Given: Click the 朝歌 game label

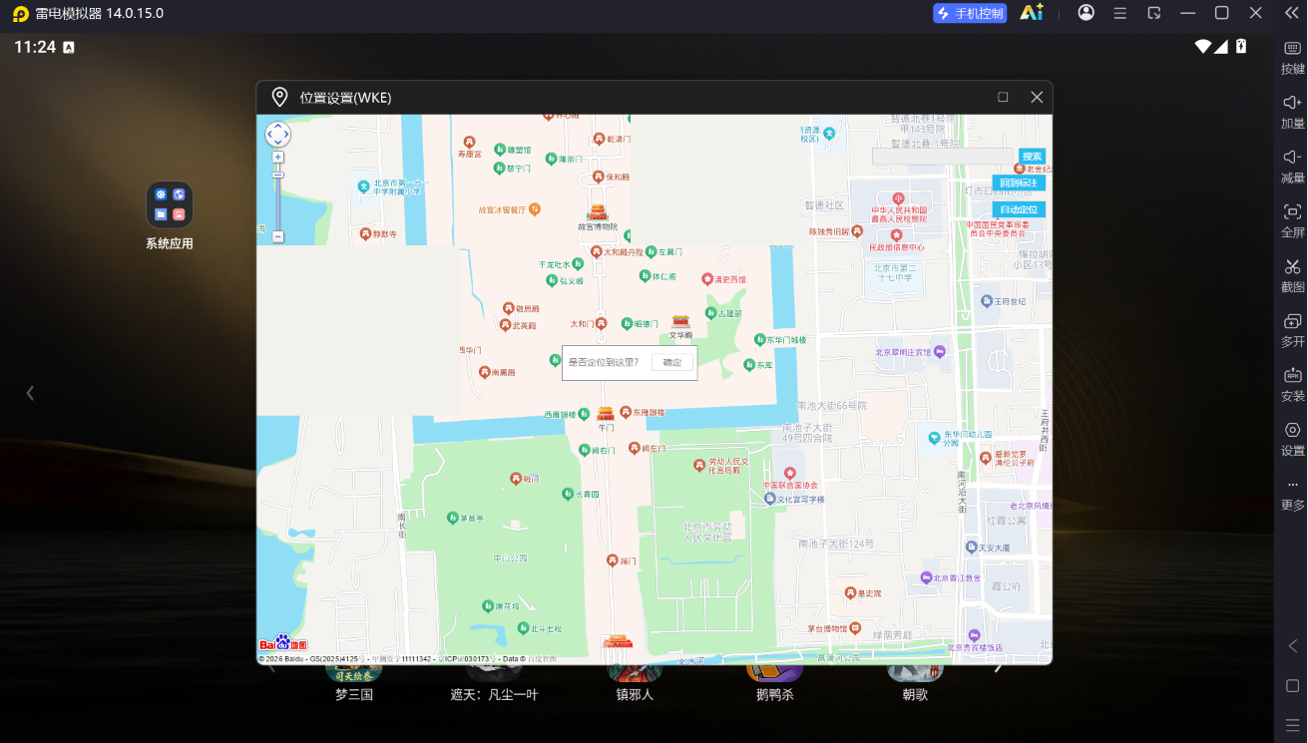Looking at the screenshot, I should (x=915, y=694).
